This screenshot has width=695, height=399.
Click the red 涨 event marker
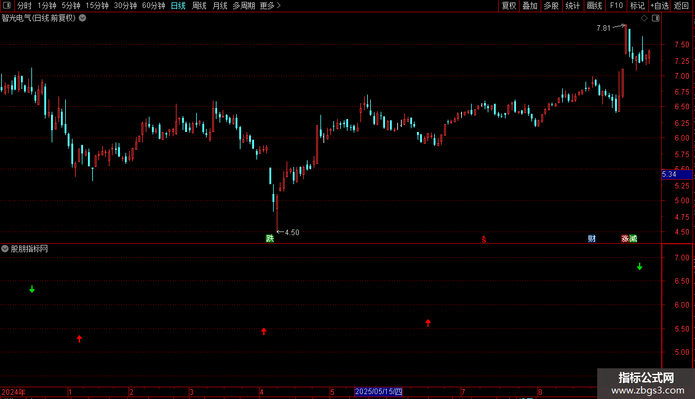[625, 238]
